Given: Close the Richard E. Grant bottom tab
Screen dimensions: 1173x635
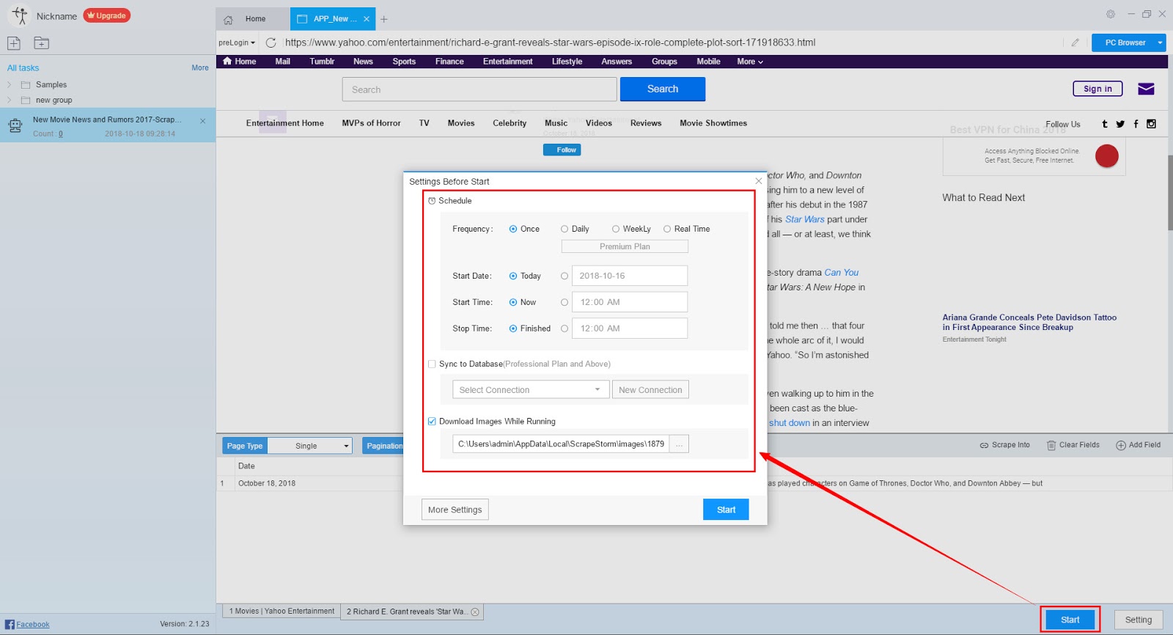Looking at the screenshot, I should (475, 612).
